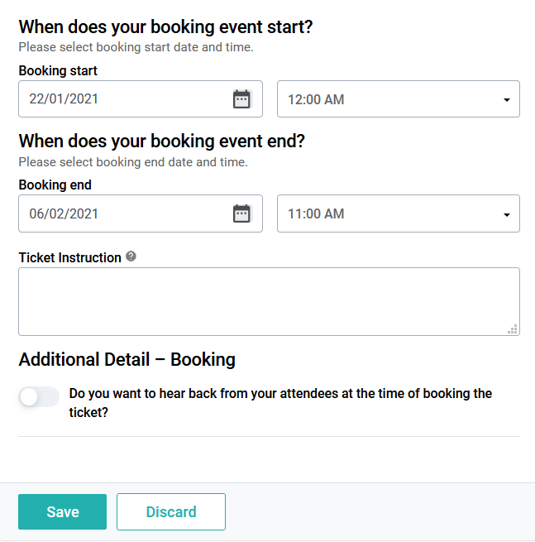Click the booking event end question heading

point(161,141)
